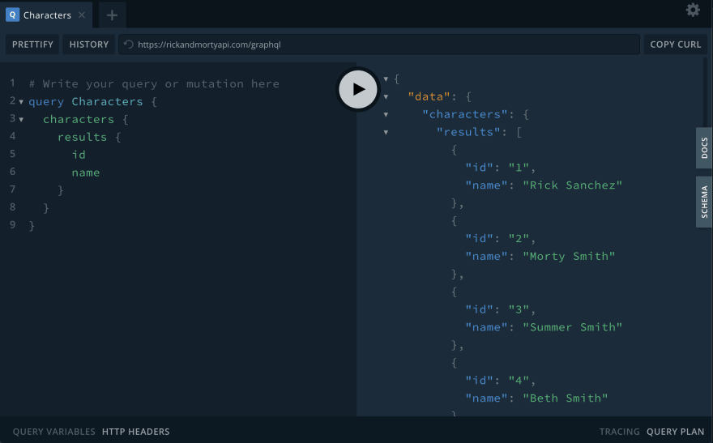This screenshot has width=713, height=443.
Task: Collapse the characters fold arrow on line 3
Action: 21,120
